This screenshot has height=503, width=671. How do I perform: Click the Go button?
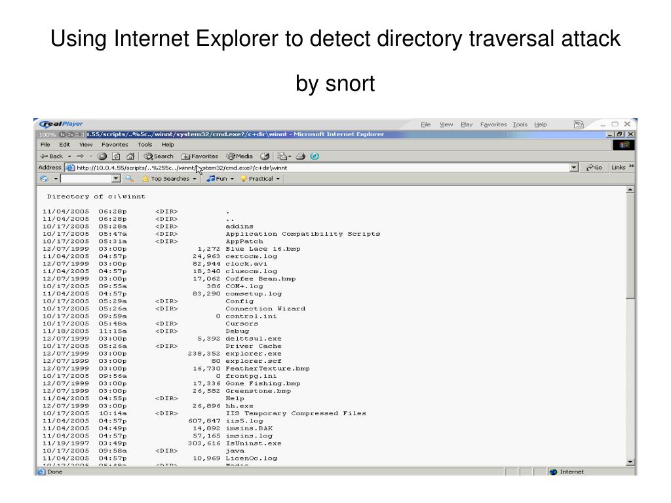point(594,168)
